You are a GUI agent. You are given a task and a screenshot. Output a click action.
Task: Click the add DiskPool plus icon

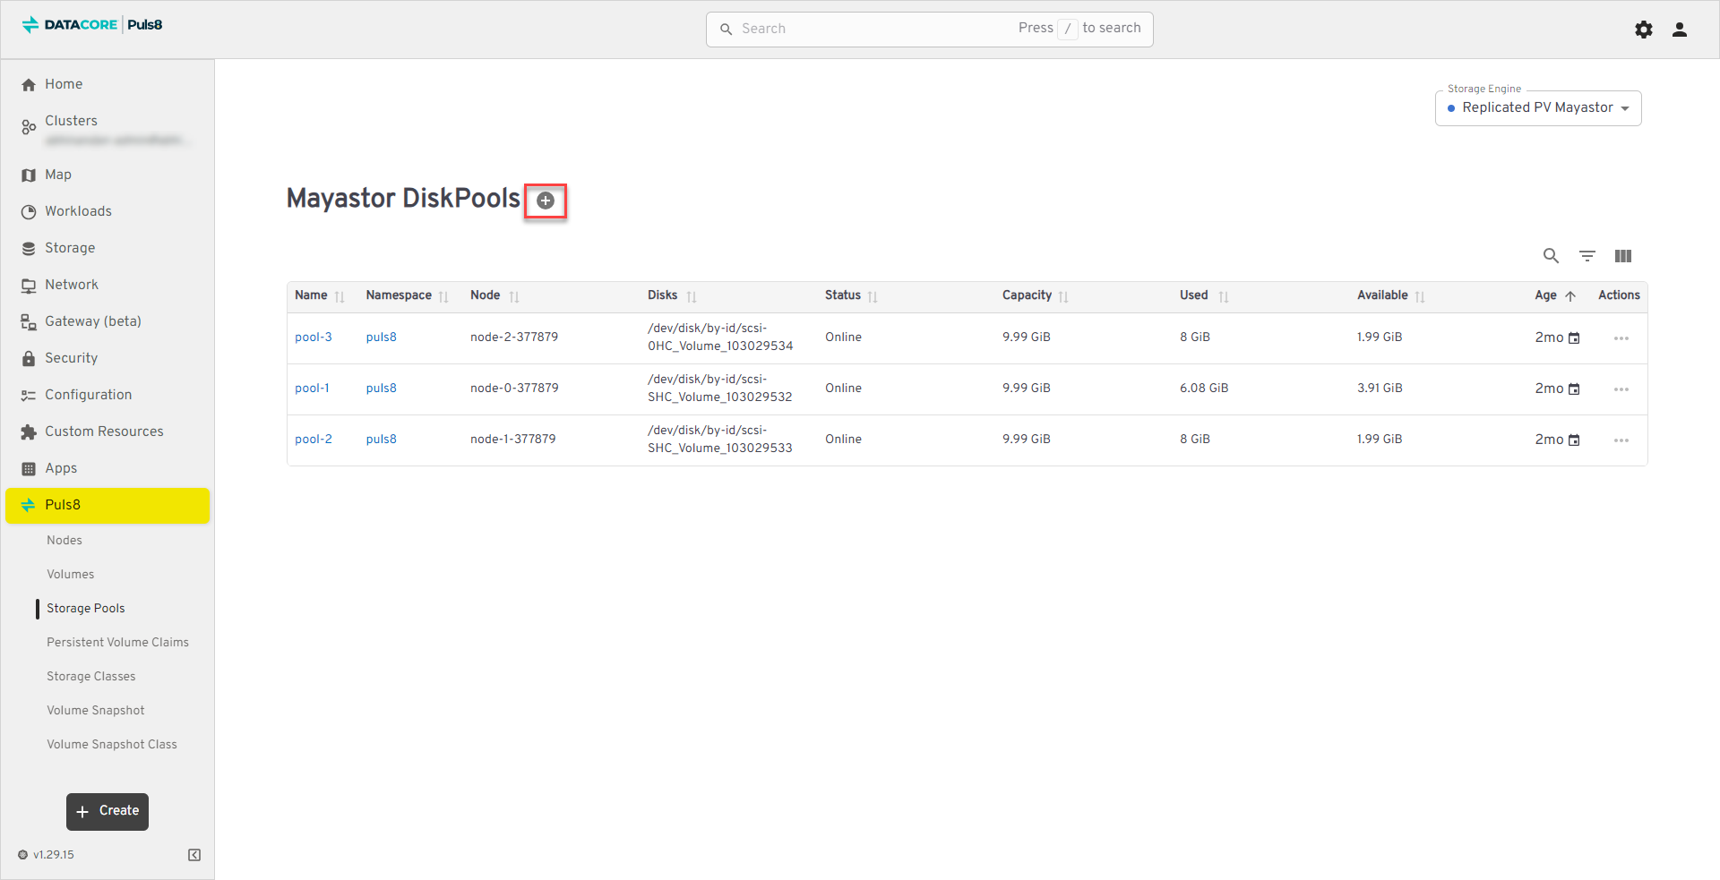point(545,201)
